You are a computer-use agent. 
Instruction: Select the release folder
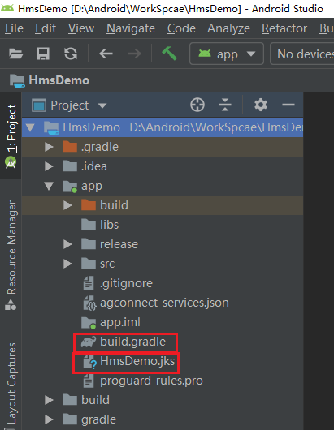[x=163, y=244]
